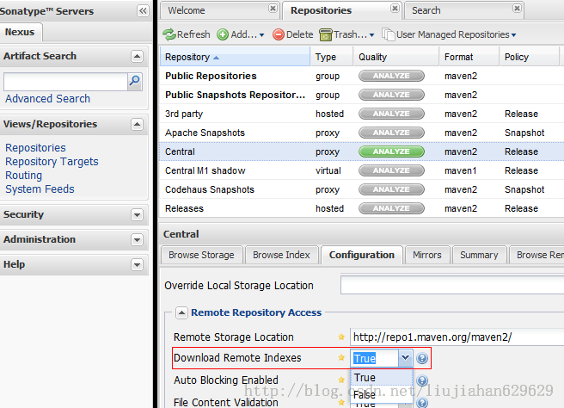The width and height of the screenshot is (564, 408).
Task: Choose True in the dropdown list
Action: 381,377
